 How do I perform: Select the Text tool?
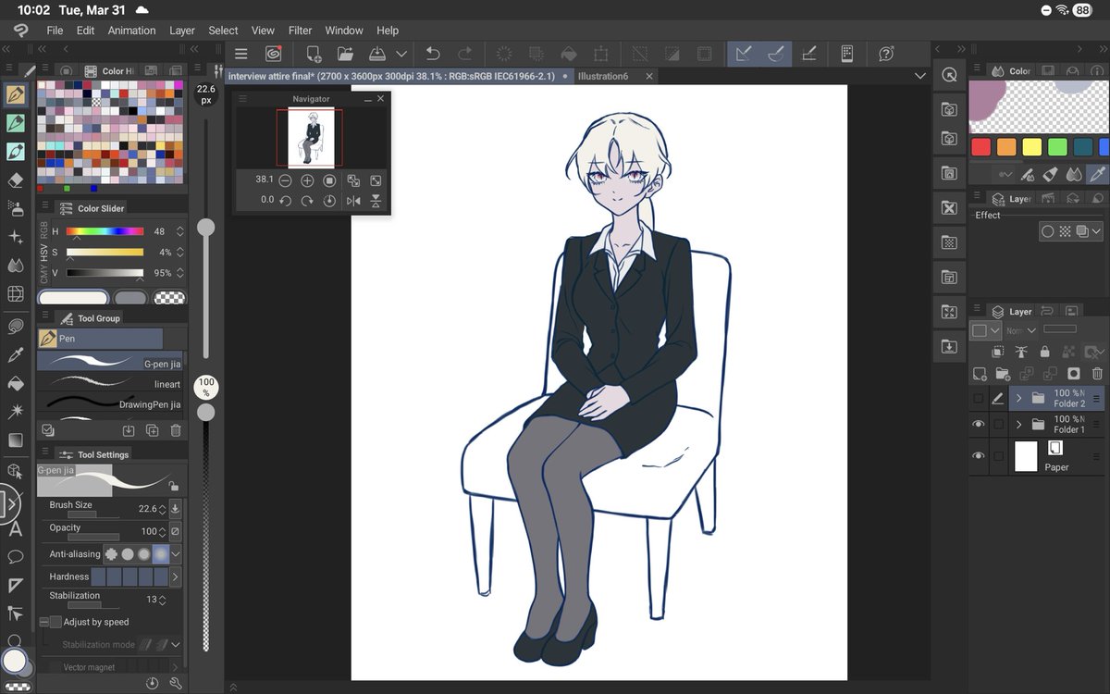tap(16, 529)
